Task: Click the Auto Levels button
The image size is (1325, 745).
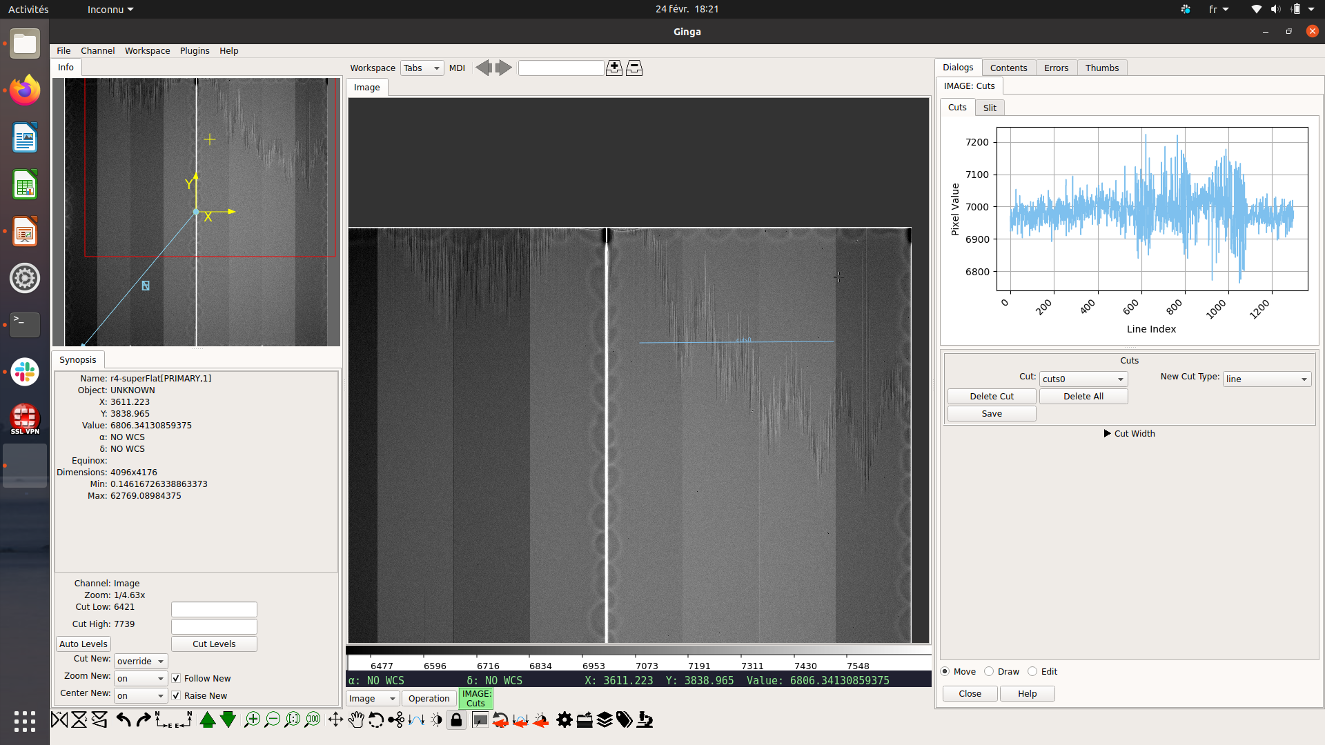Action: pos(84,644)
